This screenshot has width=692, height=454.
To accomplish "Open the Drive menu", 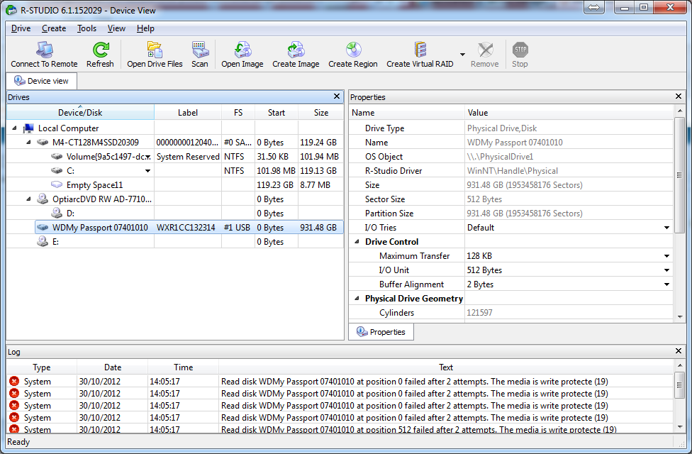I will click(21, 28).
